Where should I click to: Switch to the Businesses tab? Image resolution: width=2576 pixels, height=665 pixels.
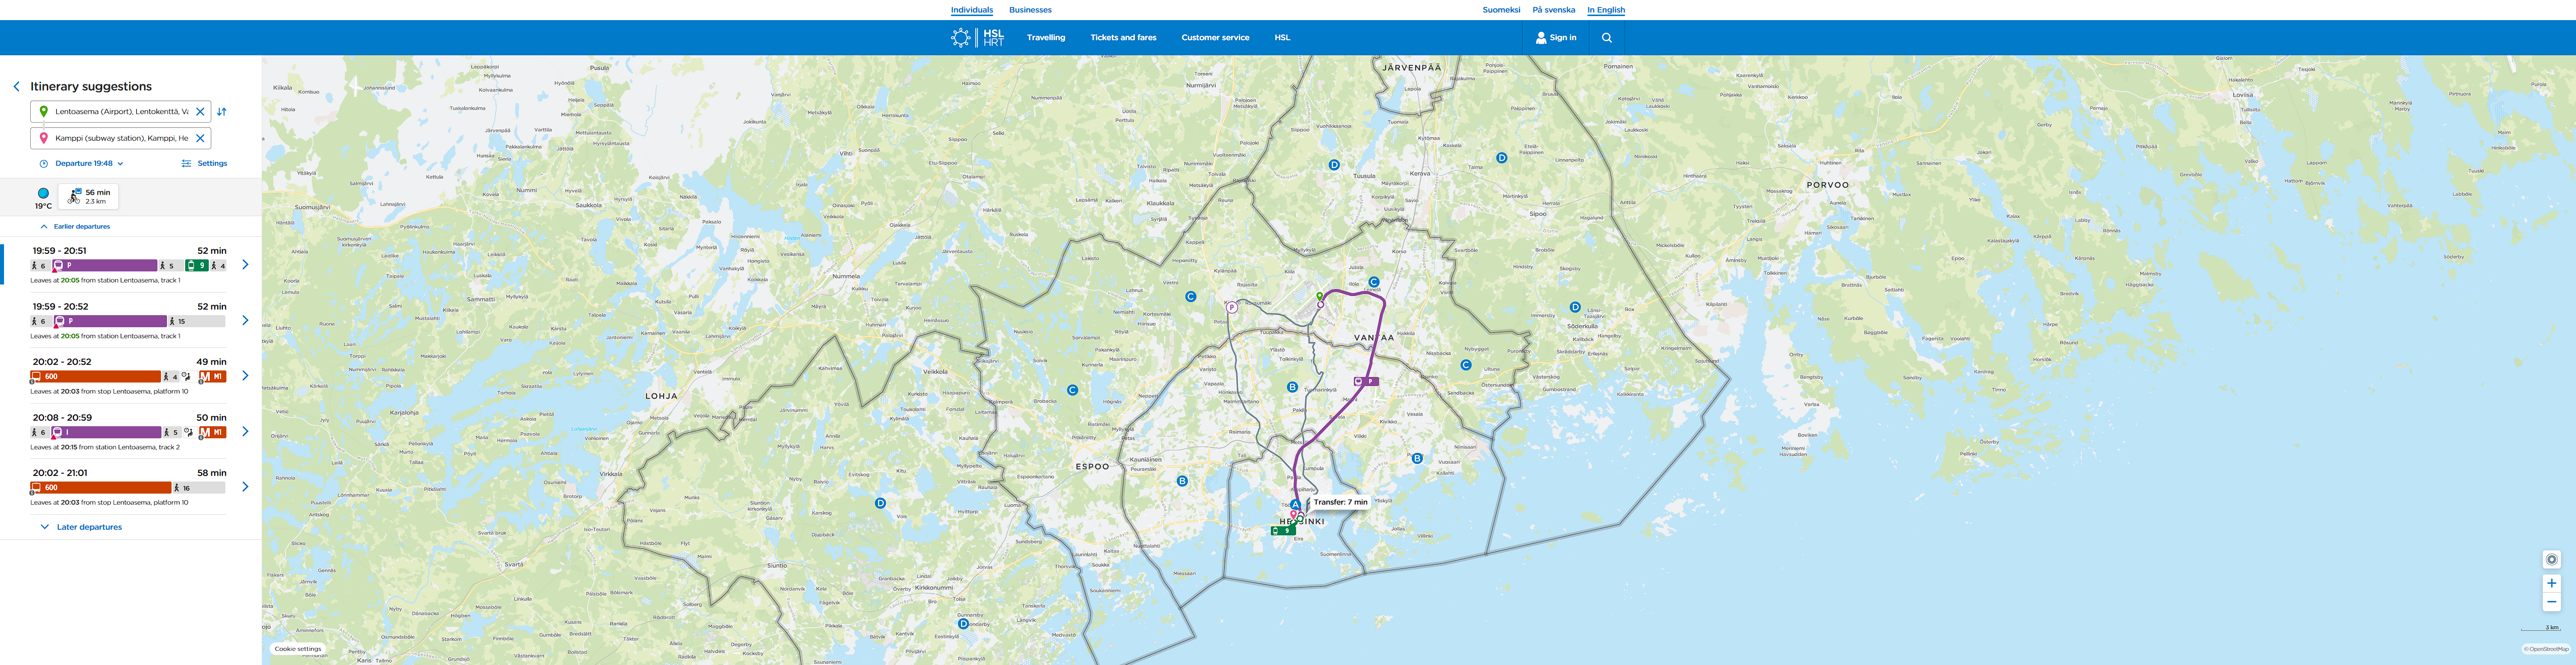[1030, 10]
